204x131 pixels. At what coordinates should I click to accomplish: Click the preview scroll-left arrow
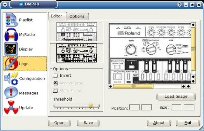click(x=111, y=86)
